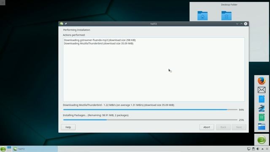Screen dimensions: 270x152
Task: Open the openSUSE application launcher menu
Action: point(3,149)
